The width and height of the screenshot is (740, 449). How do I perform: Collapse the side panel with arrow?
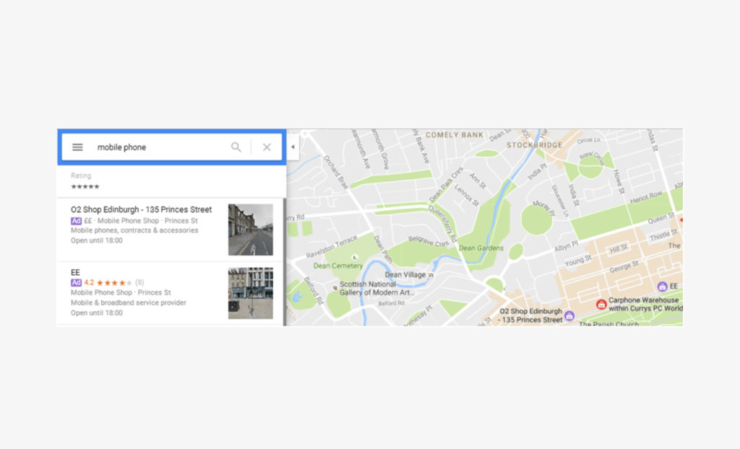click(293, 147)
